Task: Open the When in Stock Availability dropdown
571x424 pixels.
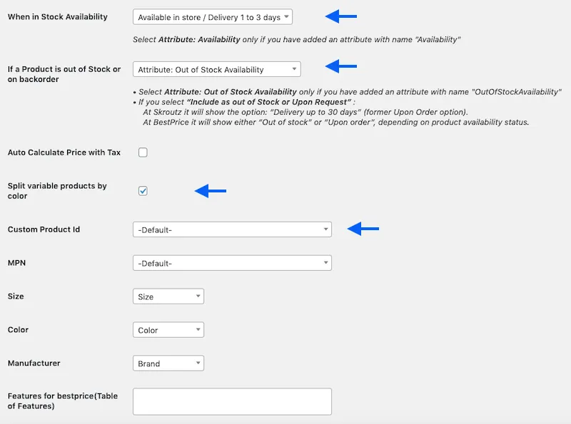Action: click(x=213, y=17)
